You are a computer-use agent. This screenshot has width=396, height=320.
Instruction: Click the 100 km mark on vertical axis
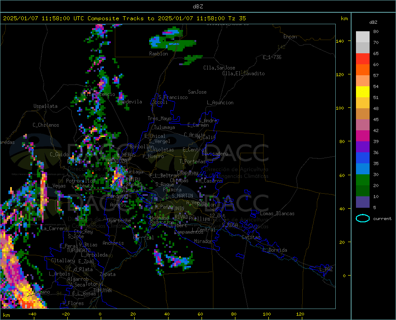point(340,108)
